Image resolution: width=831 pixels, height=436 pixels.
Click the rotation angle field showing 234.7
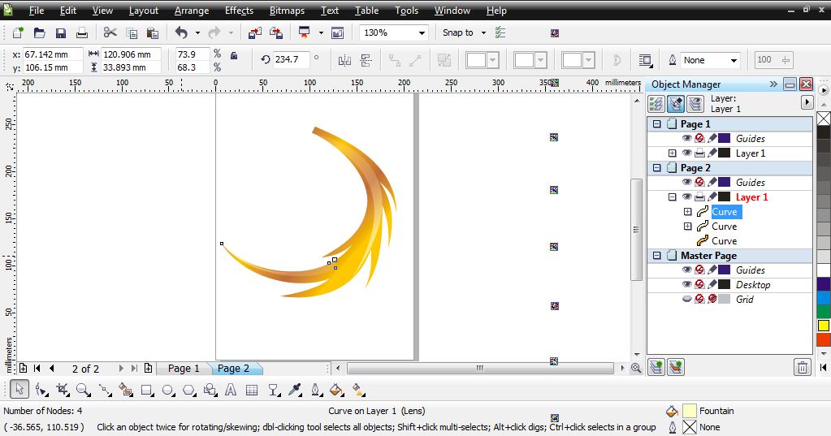291,59
